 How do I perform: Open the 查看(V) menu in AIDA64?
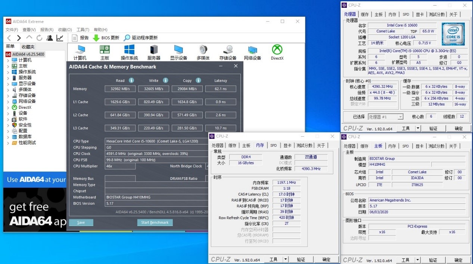(29, 30)
